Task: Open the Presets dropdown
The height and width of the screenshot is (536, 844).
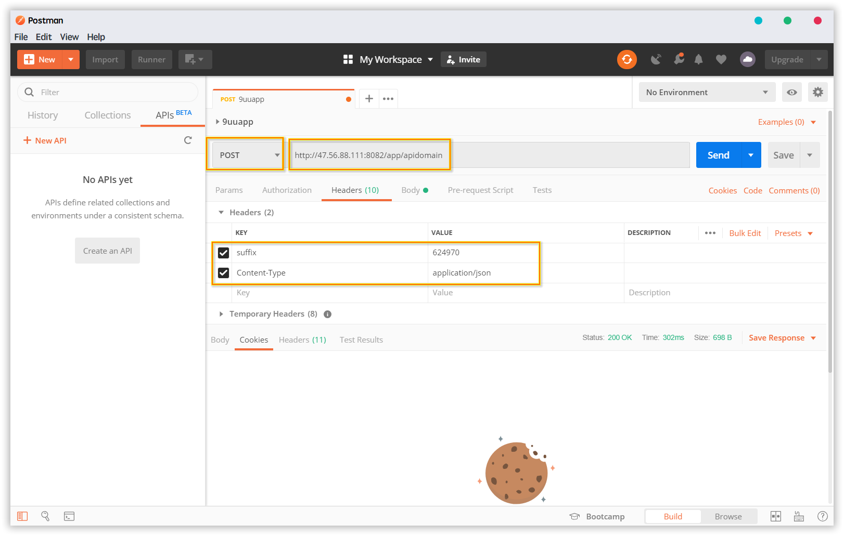Action: tap(794, 233)
